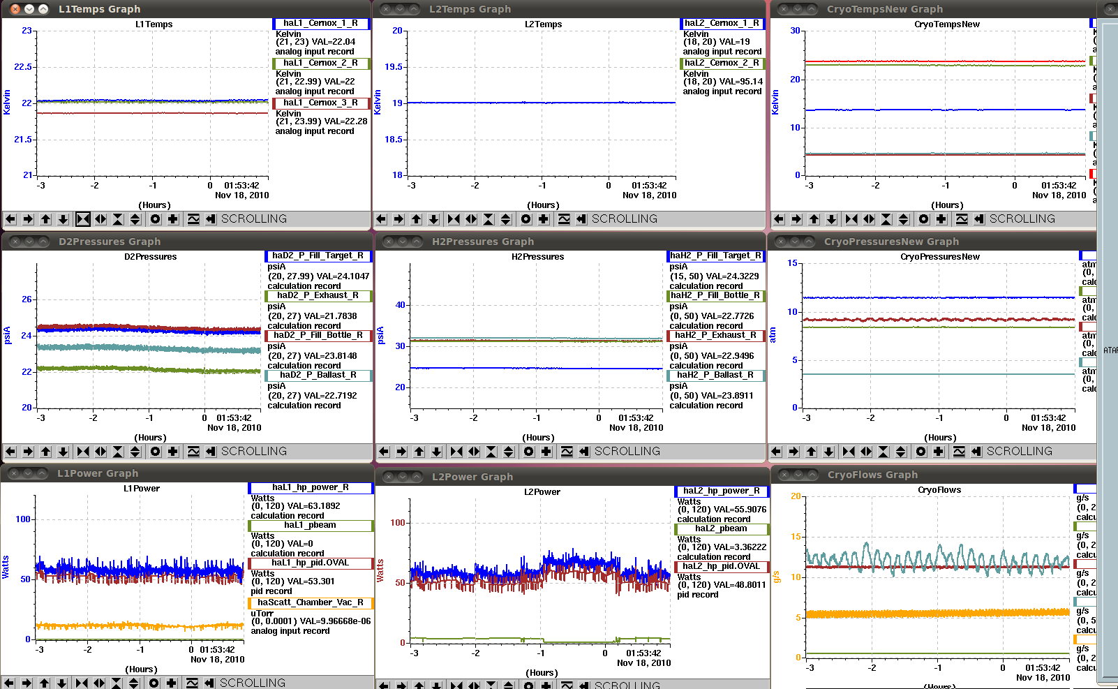
Task: Select the haD2_P_Ballast_R legend entry
Action: 318,375
